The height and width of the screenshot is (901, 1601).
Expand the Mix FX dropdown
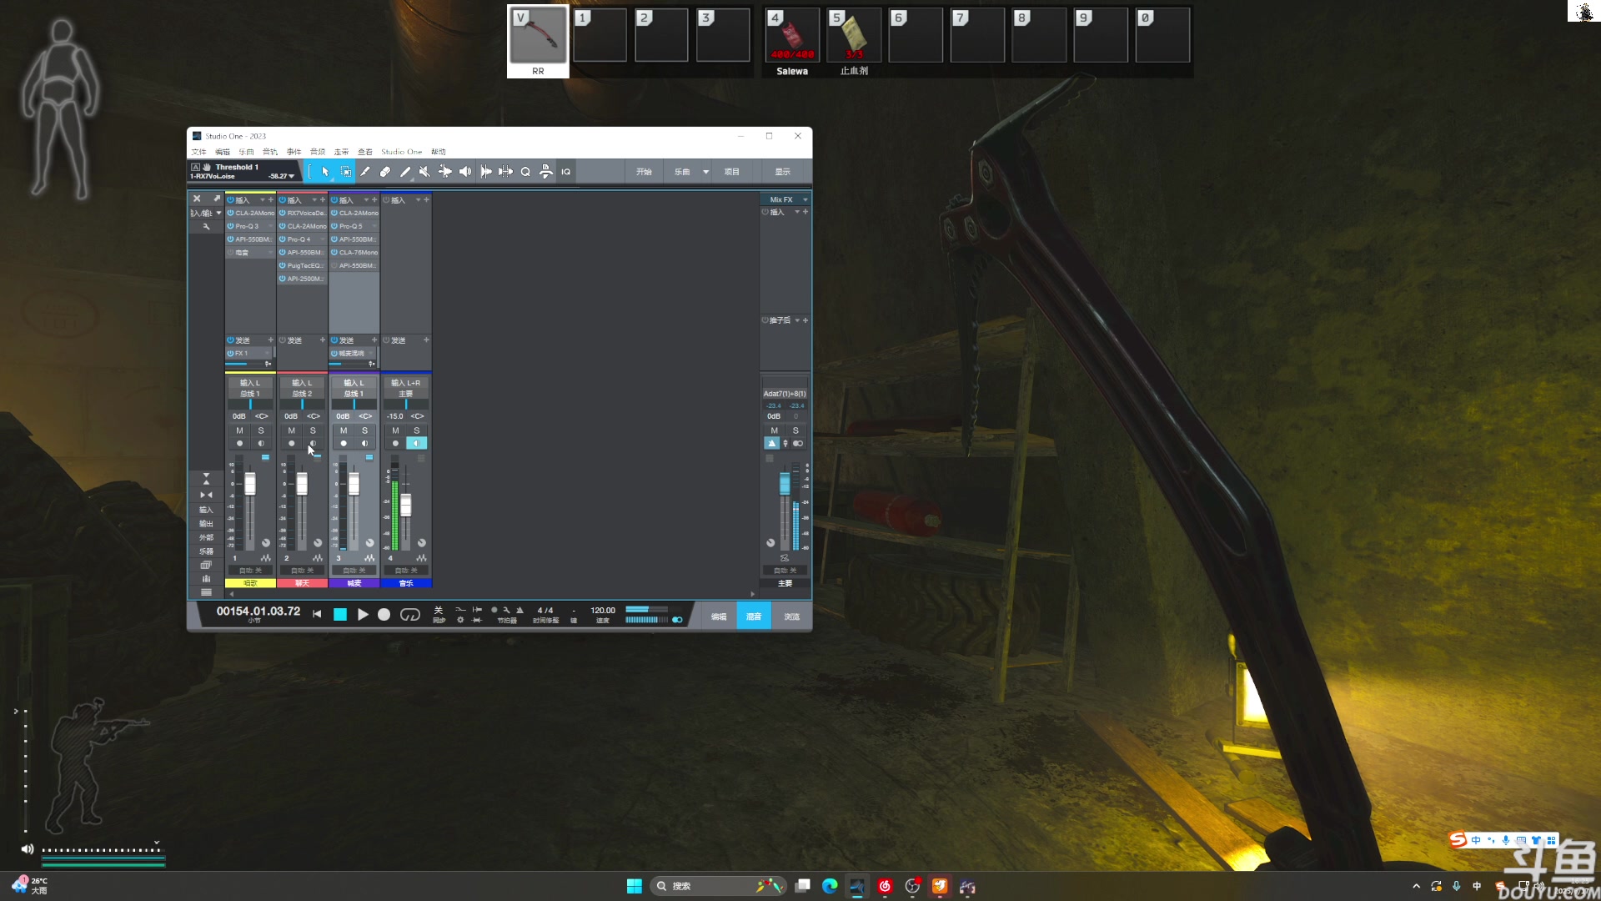(x=805, y=199)
